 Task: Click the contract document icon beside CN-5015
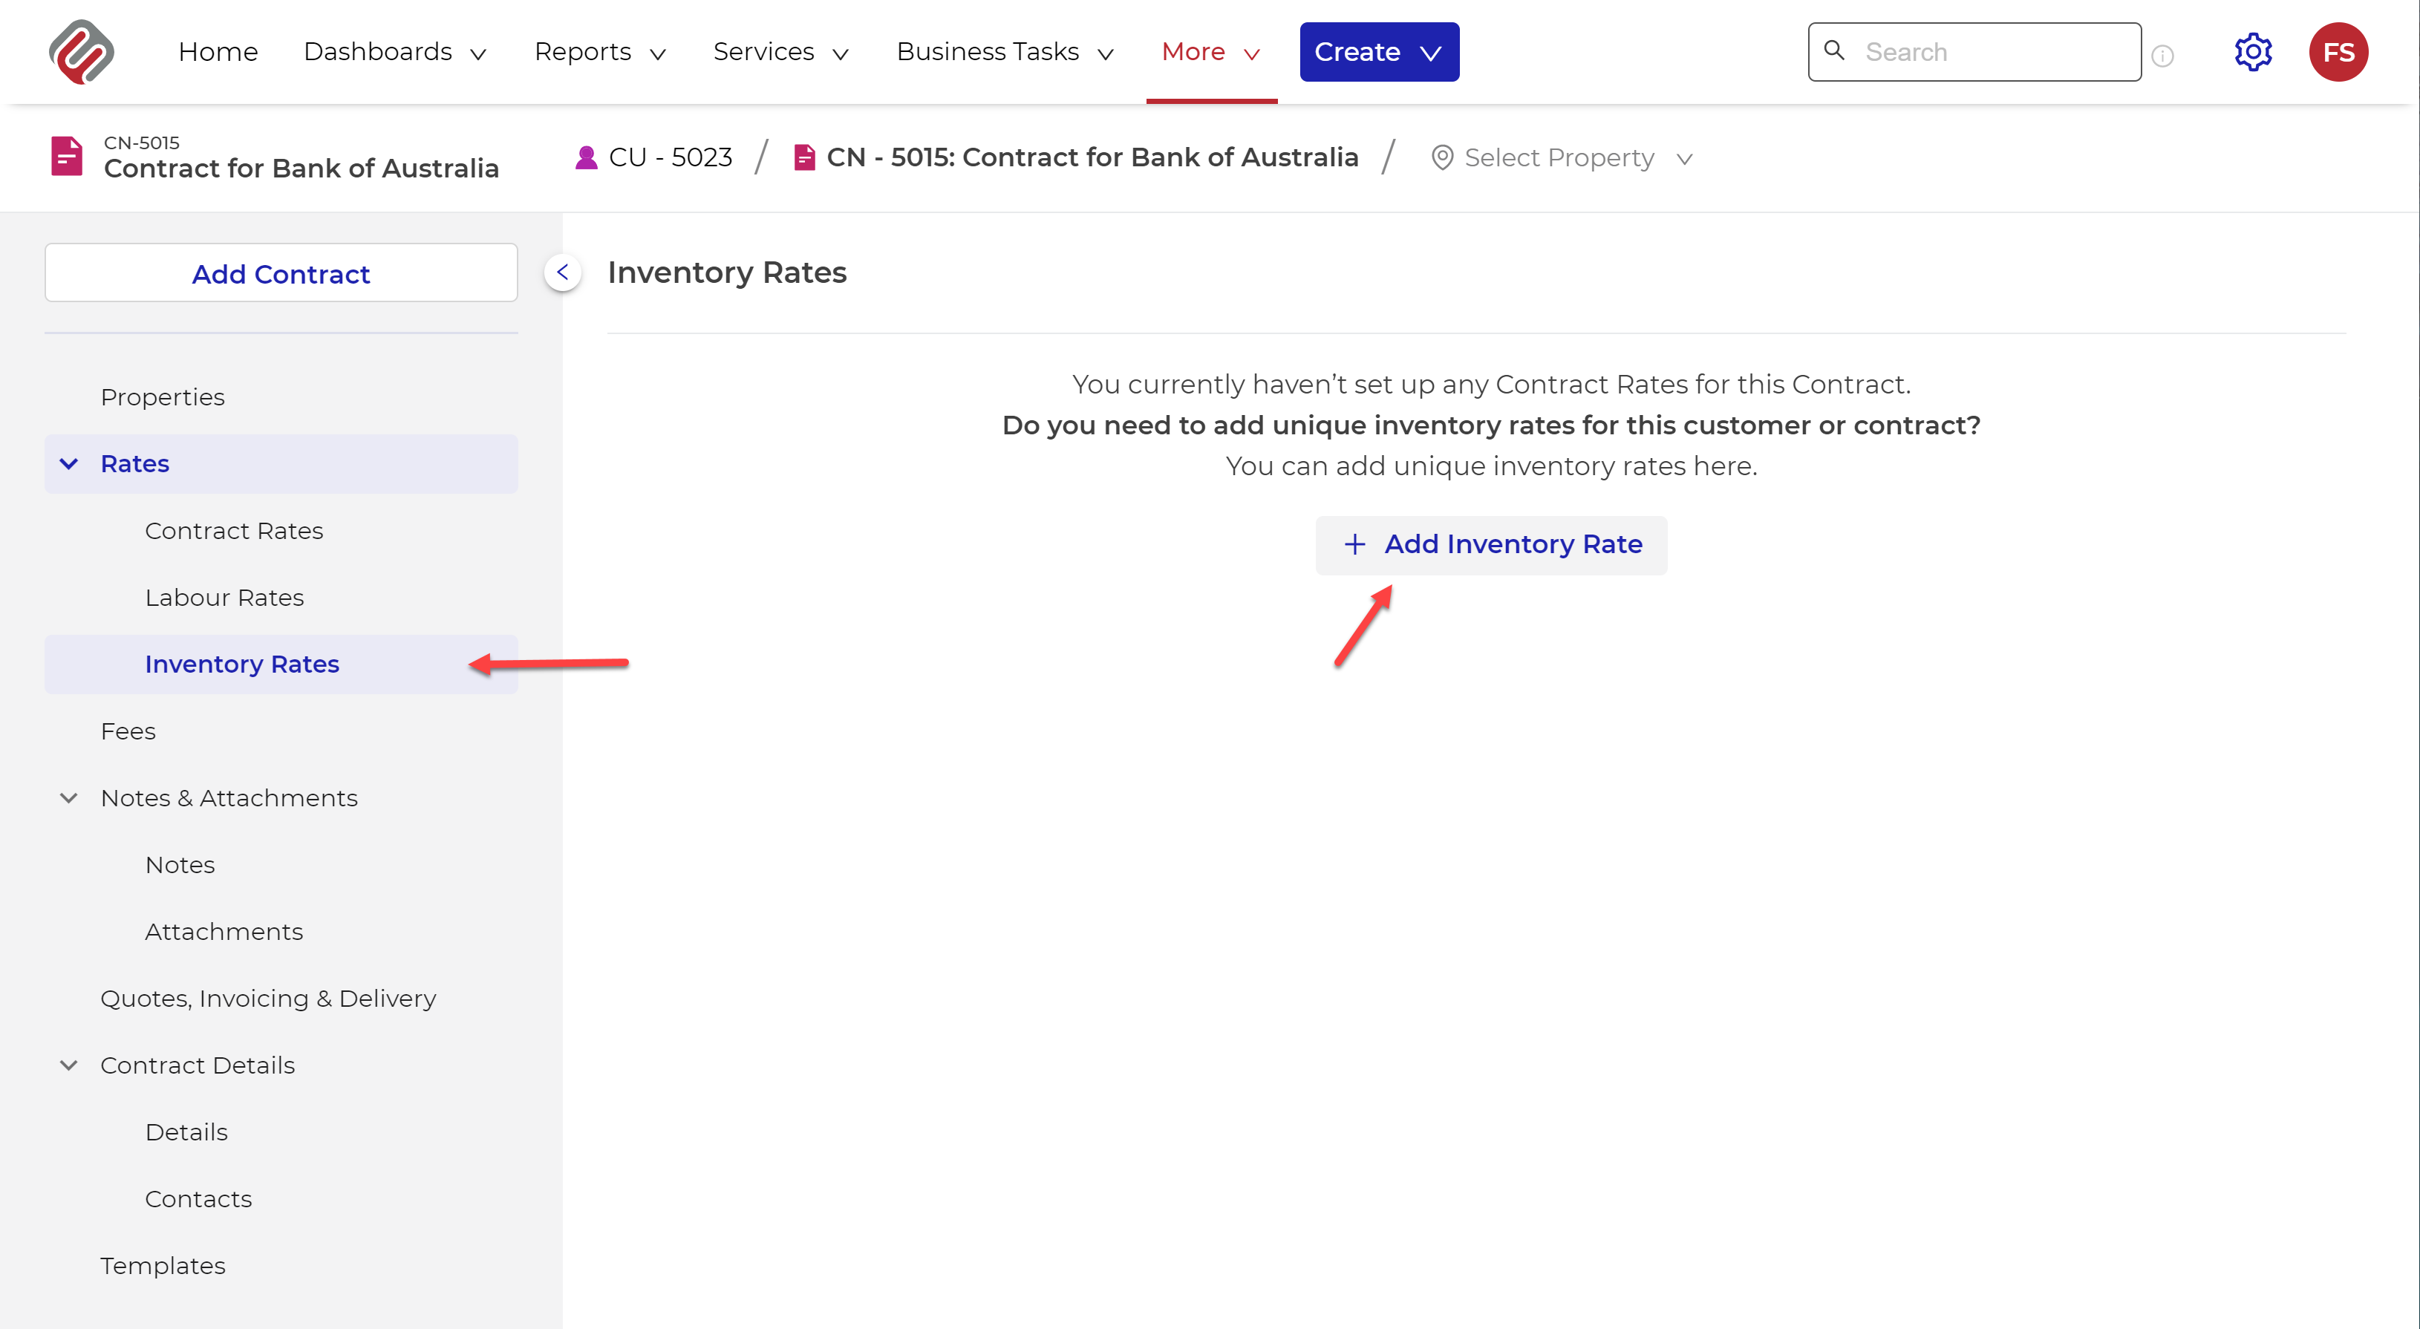tap(67, 156)
